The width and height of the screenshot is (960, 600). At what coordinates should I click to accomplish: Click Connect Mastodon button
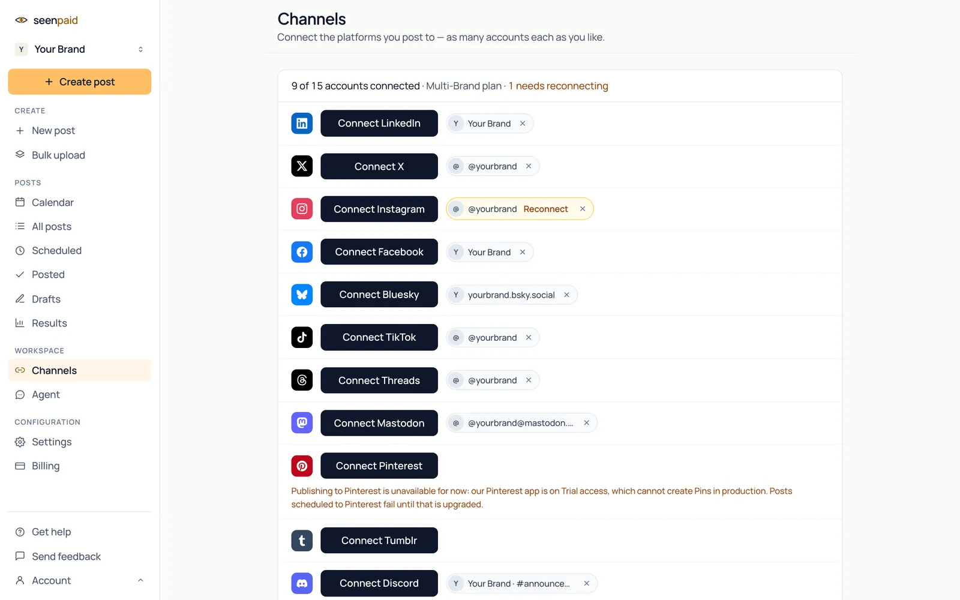tap(379, 423)
